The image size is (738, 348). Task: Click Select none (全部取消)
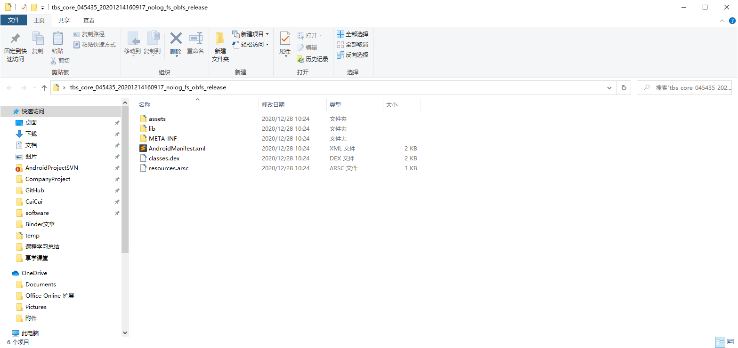click(x=353, y=45)
